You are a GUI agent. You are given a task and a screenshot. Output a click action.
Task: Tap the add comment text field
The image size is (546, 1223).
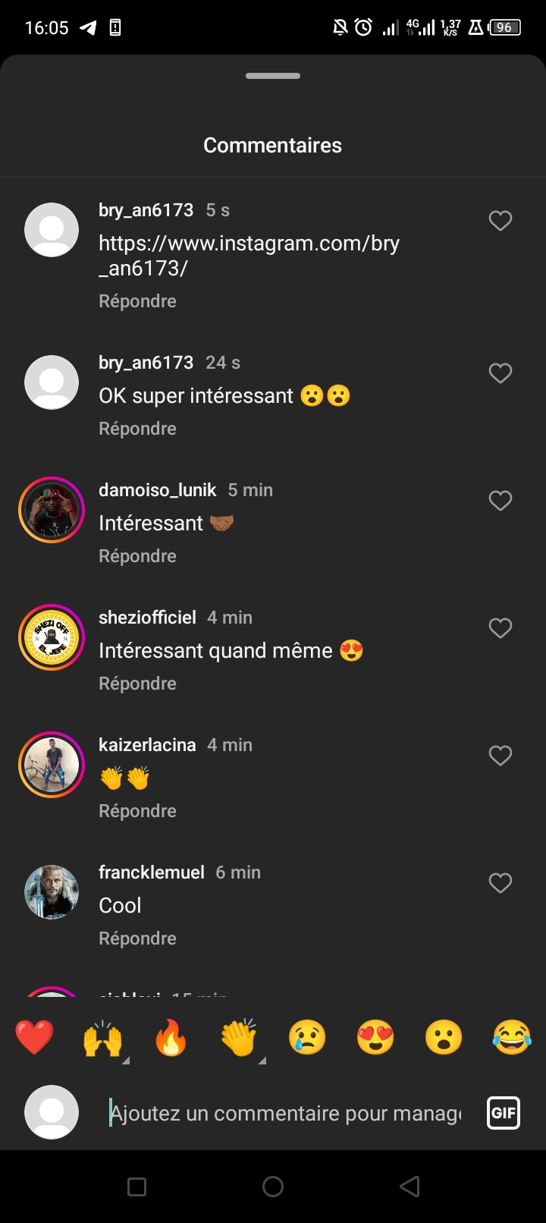[x=285, y=1113]
